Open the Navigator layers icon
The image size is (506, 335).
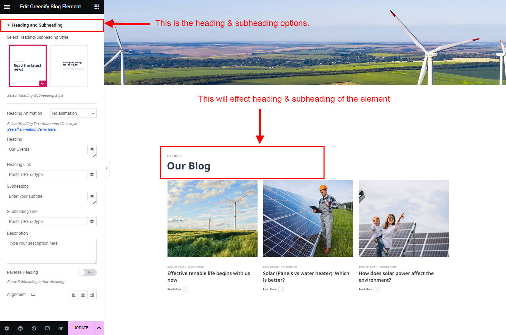[x=20, y=328]
